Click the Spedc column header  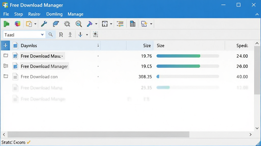pyautogui.click(x=242, y=46)
